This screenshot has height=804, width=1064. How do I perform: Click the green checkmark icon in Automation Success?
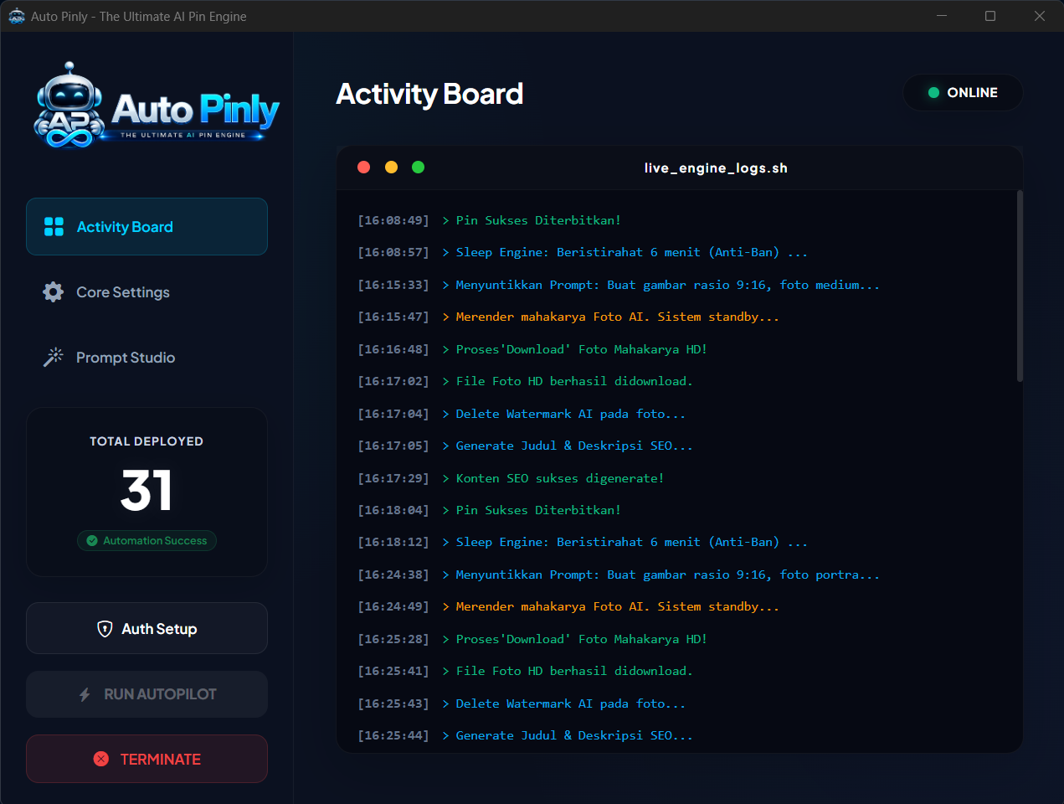[92, 541]
